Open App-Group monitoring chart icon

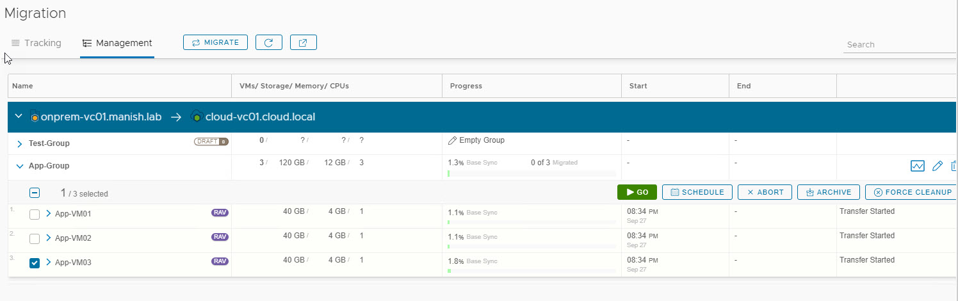click(x=917, y=167)
